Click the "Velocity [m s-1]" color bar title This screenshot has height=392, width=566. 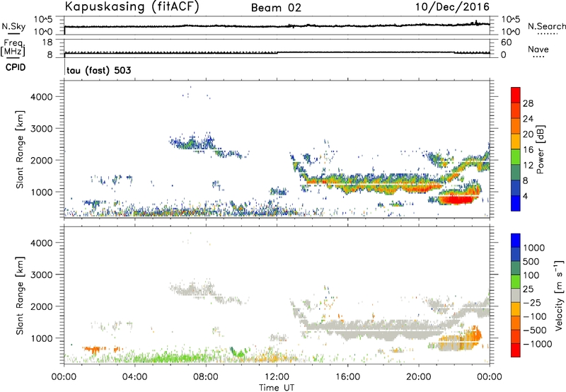click(x=559, y=295)
